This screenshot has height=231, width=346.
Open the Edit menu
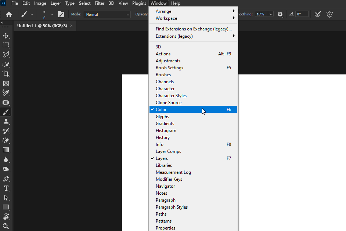pos(26,3)
